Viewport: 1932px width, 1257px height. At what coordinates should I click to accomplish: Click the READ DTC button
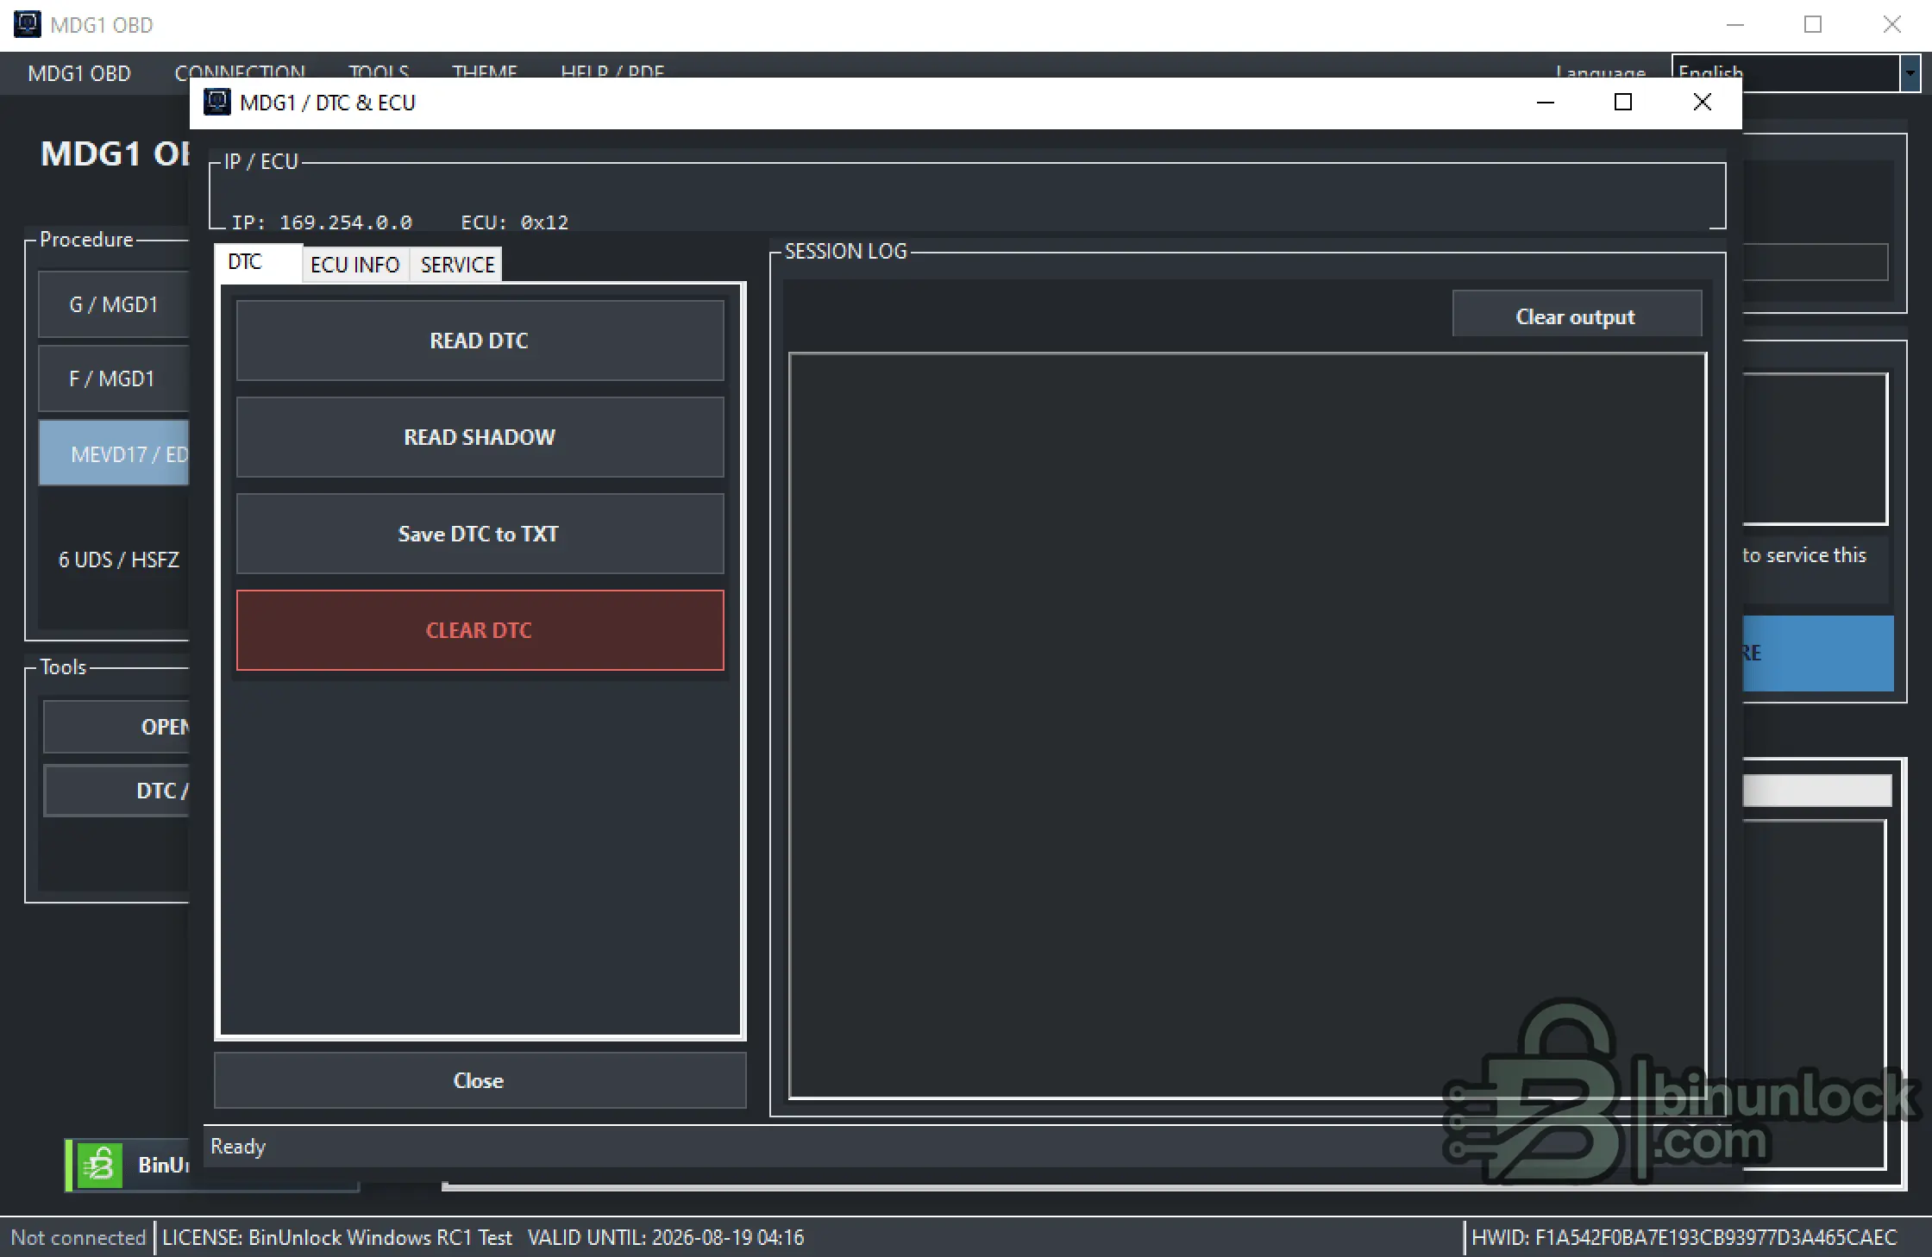480,341
